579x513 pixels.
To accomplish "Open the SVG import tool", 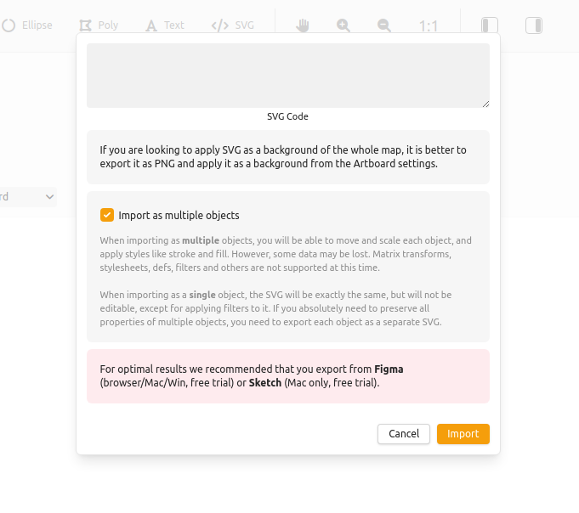I will (x=233, y=25).
